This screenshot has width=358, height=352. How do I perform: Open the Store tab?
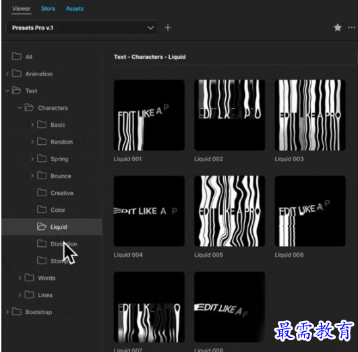(x=48, y=9)
